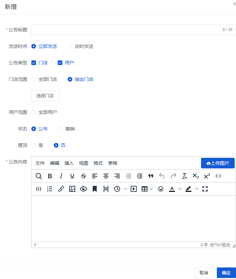Viewport: 236px width, 279px height.
Task: Insert an image via editor toolbar
Action: (72, 189)
